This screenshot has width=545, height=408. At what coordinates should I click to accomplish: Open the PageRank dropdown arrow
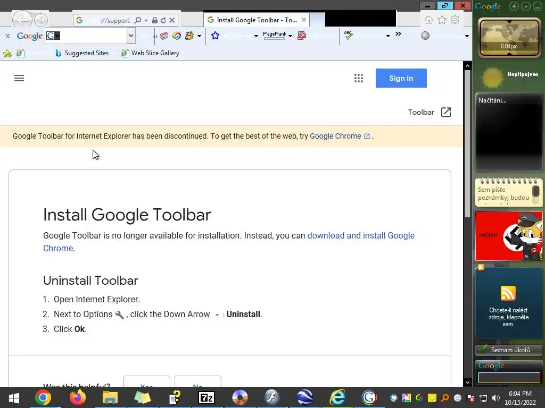point(290,36)
